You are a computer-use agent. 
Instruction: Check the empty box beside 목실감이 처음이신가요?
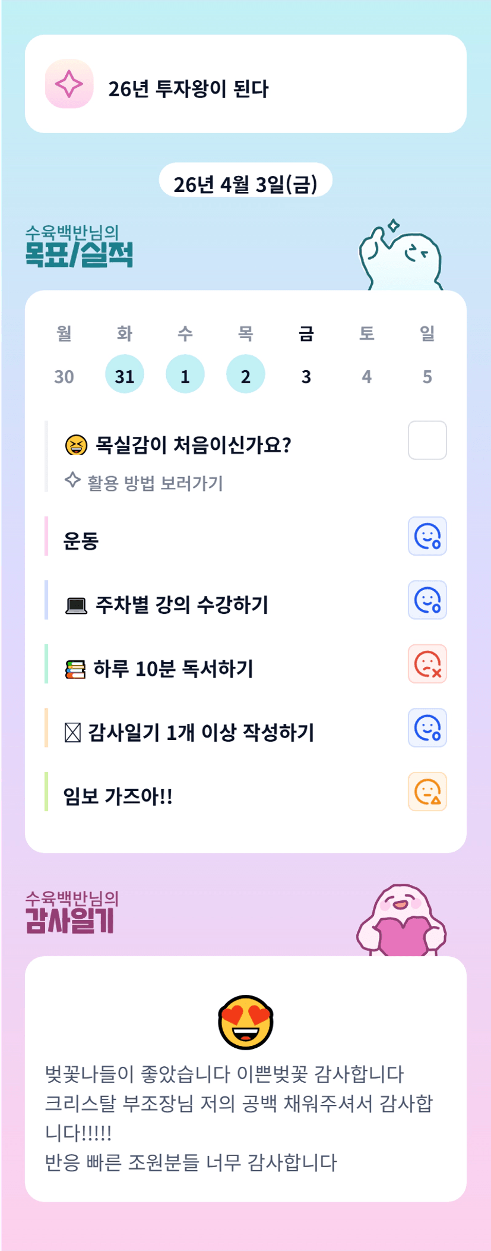coord(427,440)
